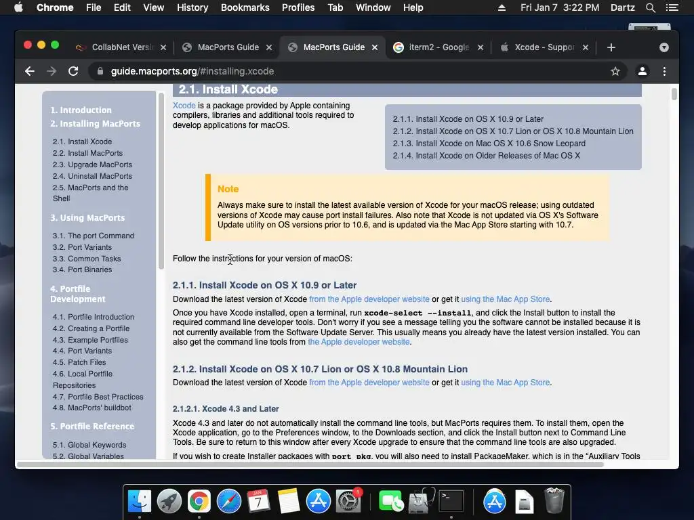Click the Xcode link in intro paragraph

[x=184, y=105]
